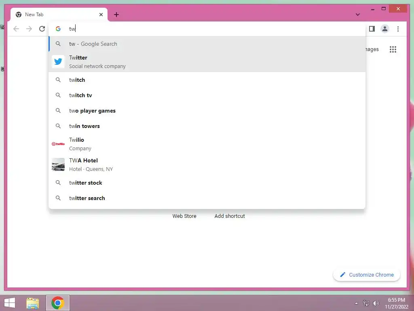The width and height of the screenshot is (414, 311).
Task: Click the Customize Chrome button
Action: [367, 275]
